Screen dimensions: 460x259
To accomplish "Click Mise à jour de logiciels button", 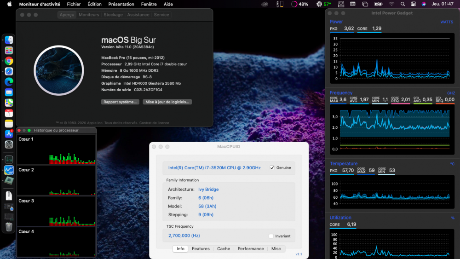I will 167,102.
